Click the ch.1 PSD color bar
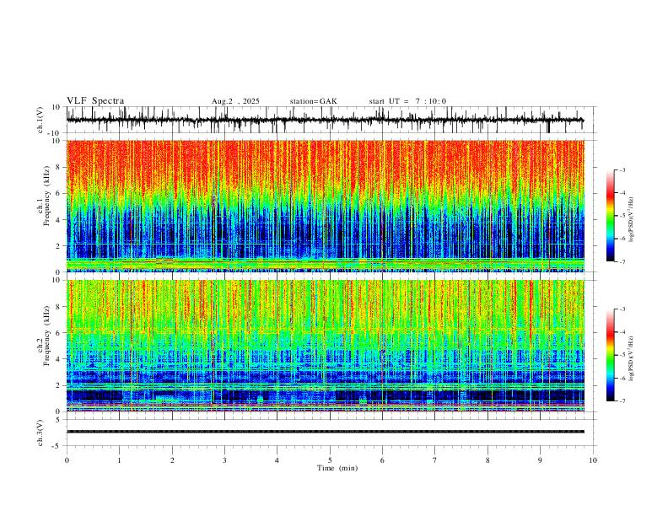Image resolution: width=668 pixels, height=516 pixels. point(611,216)
